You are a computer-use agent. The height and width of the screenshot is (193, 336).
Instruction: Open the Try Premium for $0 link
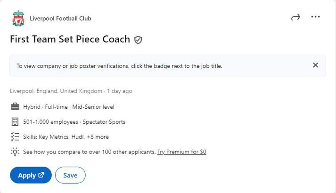point(182,152)
